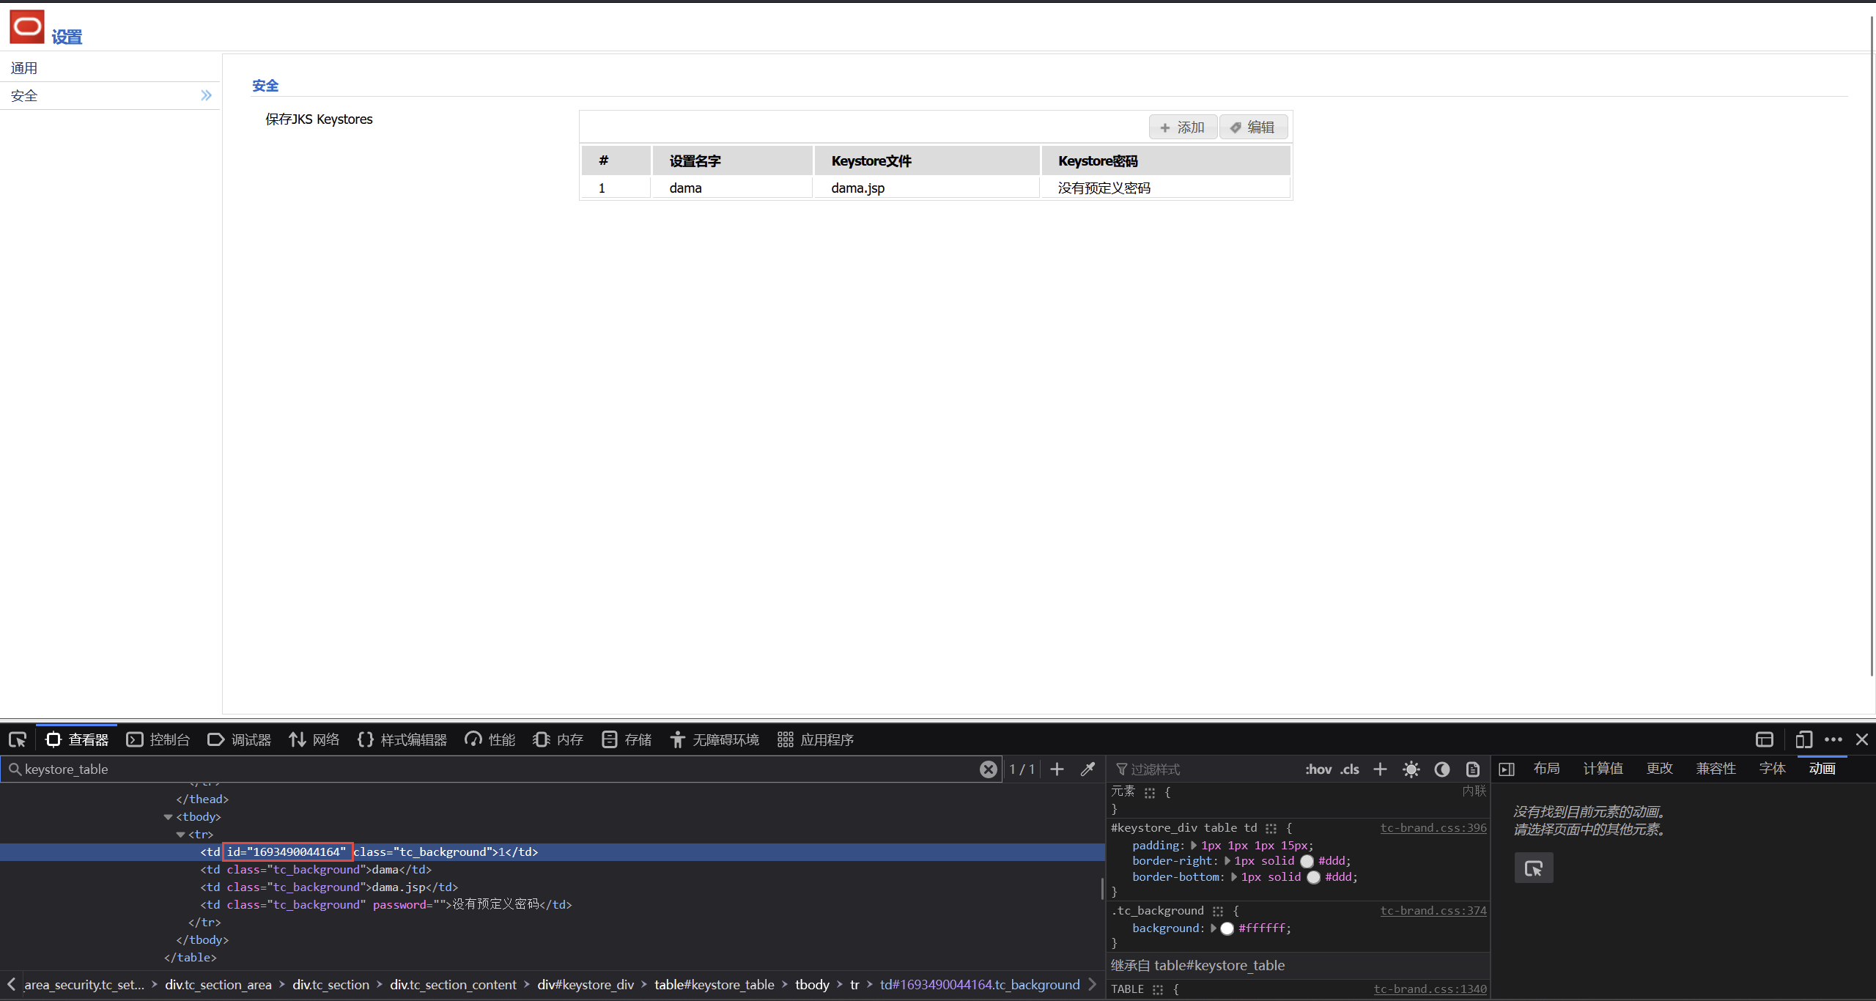1876x1001 pixels.
Task: Switch to the 字体 fonts tab
Action: pos(1772,768)
